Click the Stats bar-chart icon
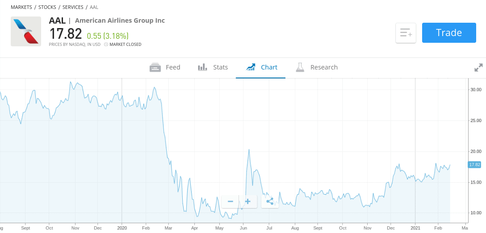 [202, 67]
